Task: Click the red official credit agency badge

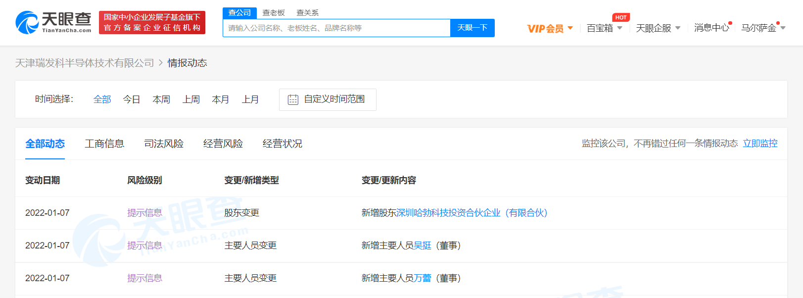Action: pos(152,23)
